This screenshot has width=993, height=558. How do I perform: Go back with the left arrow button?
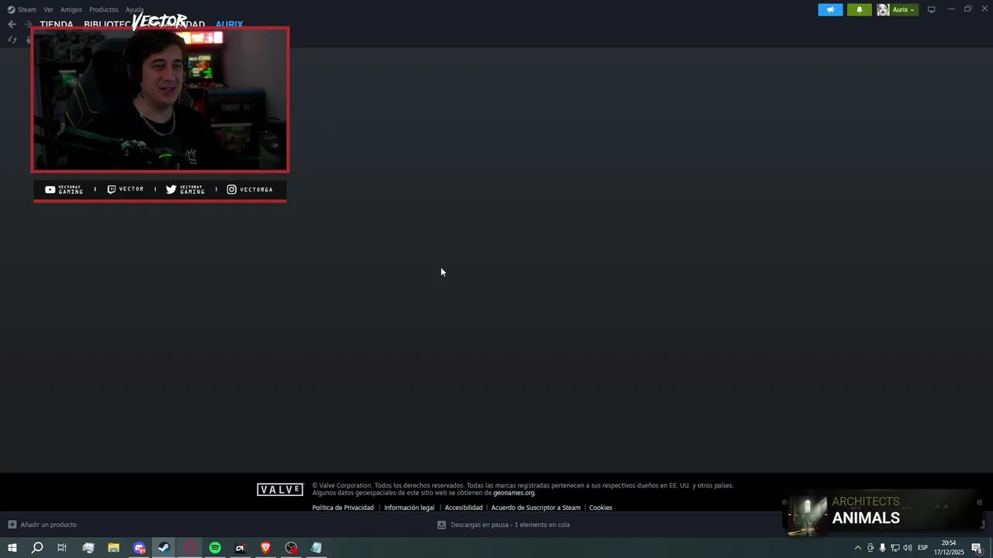point(12,24)
